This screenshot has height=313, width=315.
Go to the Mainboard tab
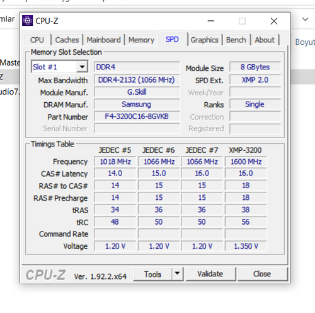point(104,40)
